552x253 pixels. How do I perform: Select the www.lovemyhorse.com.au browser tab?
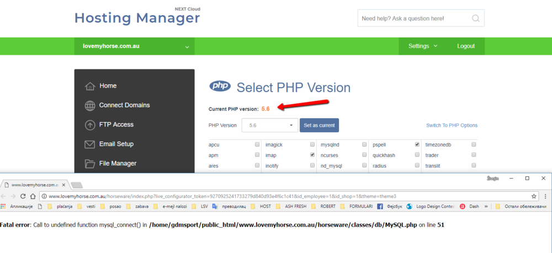click(x=34, y=185)
